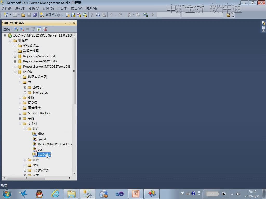Select the ReportServer$MY2012 database
Viewport: 266px width, 199px height.
point(40,61)
